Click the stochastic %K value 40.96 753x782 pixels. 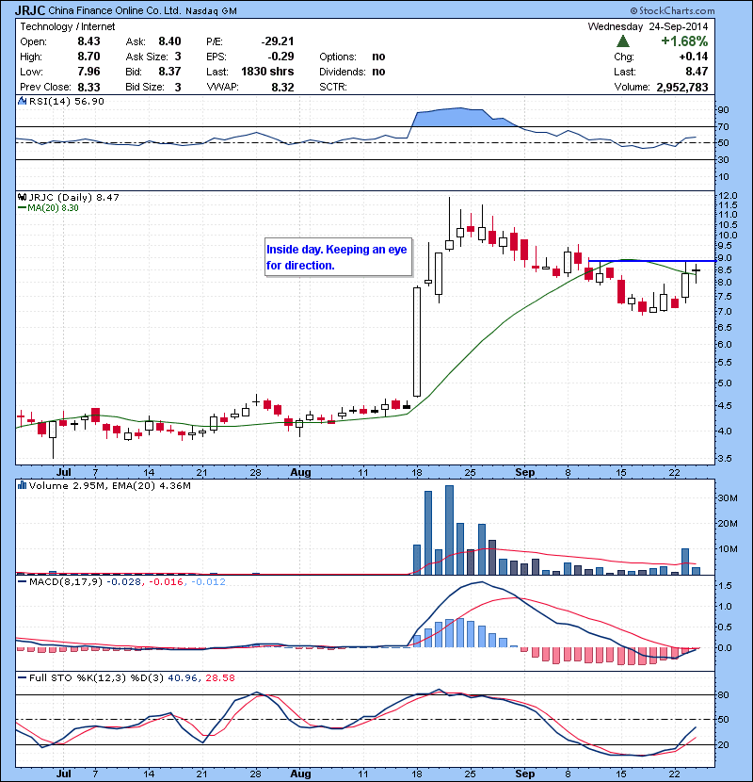coord(183,677)
